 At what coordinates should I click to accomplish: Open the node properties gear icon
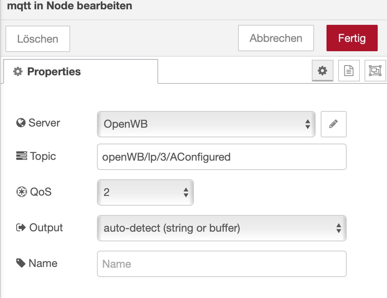tap(323, 71)
